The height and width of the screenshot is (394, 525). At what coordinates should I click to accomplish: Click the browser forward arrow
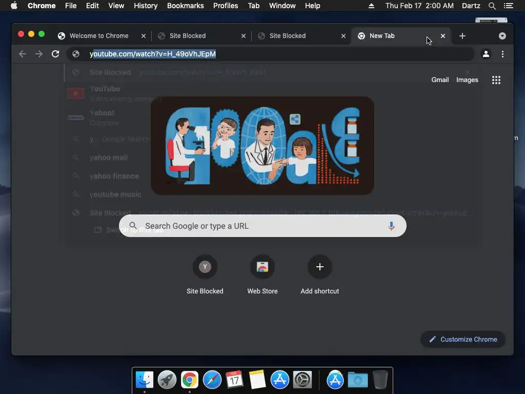click(x=39, y=54)
